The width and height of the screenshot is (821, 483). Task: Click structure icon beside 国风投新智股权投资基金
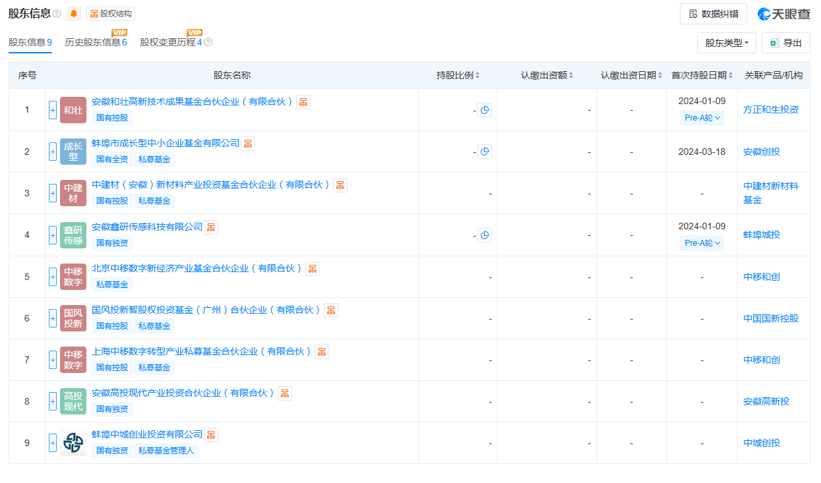coord(331,310)
